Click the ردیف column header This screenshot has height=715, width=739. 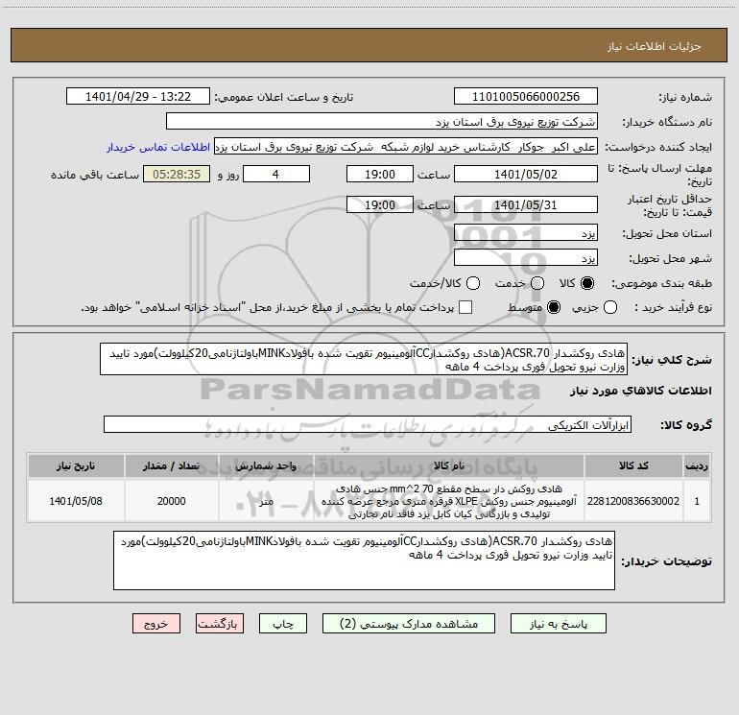pyautogui.click(x=697, y=465)
